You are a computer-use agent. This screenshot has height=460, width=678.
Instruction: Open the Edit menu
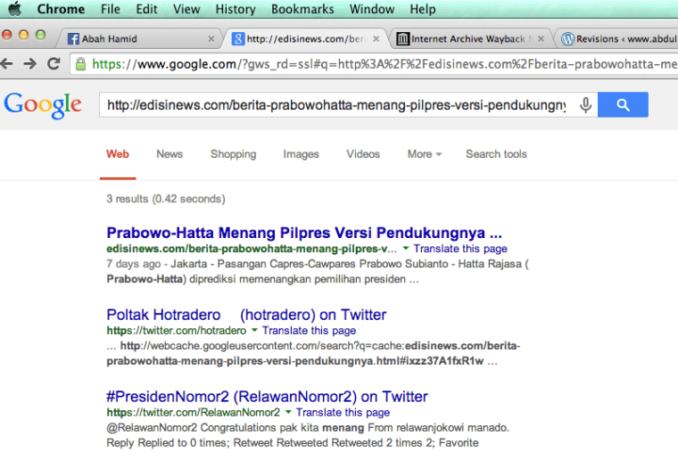146,9
